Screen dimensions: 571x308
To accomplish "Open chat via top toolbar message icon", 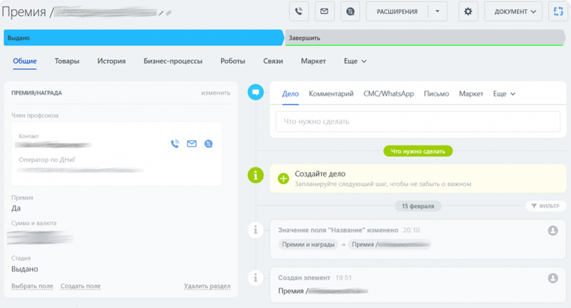I will click(350, 11).
